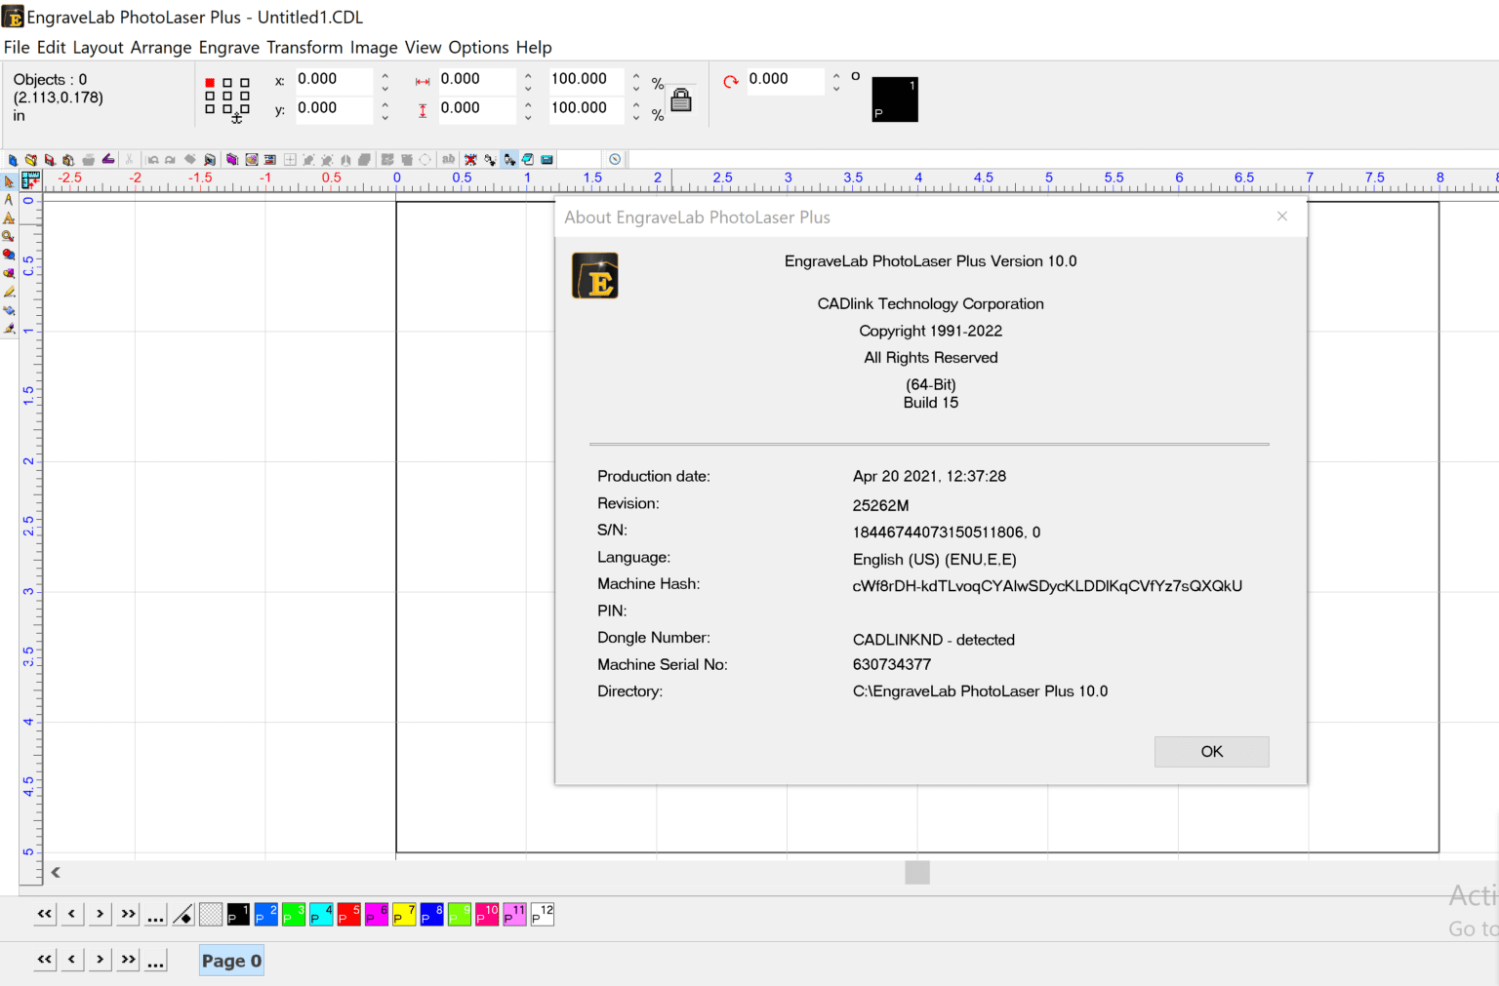The width and height of the screenshot is (1499, 986).
Task: Select the bottom-center anchor point
Action: coord(227,108)
